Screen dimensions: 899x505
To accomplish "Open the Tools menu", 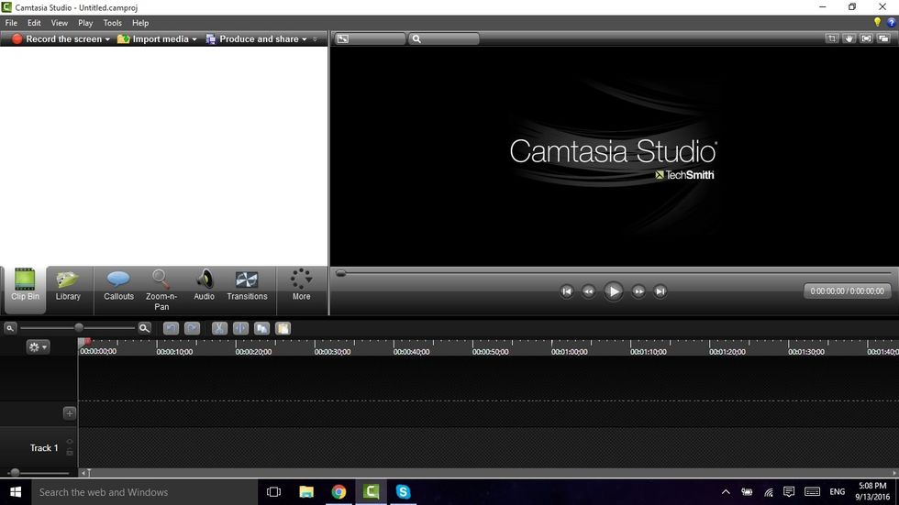I will tap(112, 23).
